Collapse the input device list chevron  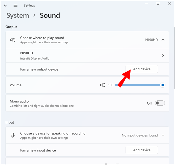click(163, 135)
